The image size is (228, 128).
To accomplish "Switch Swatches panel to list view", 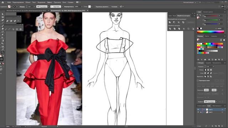I will [x=221, y=40].
